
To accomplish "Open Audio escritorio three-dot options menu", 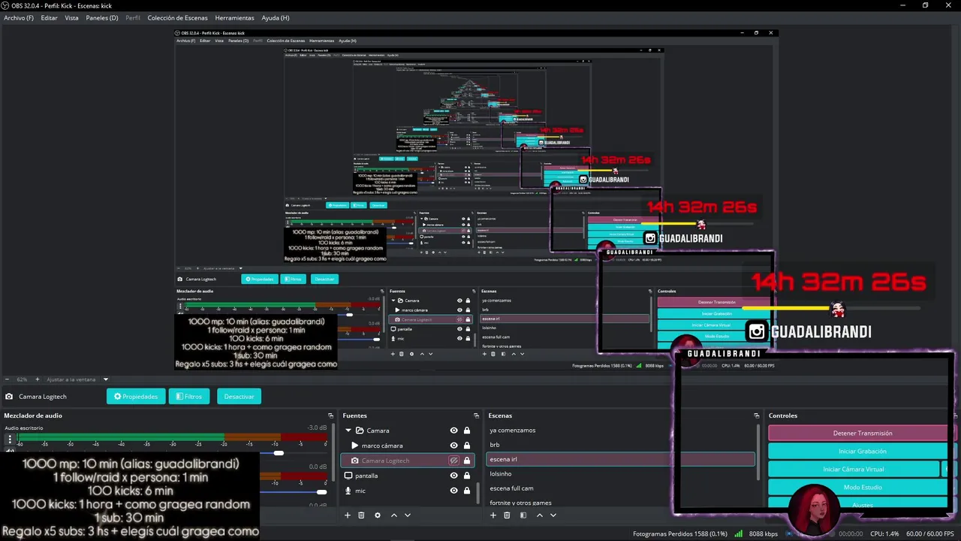I will (x=10, y=440).
